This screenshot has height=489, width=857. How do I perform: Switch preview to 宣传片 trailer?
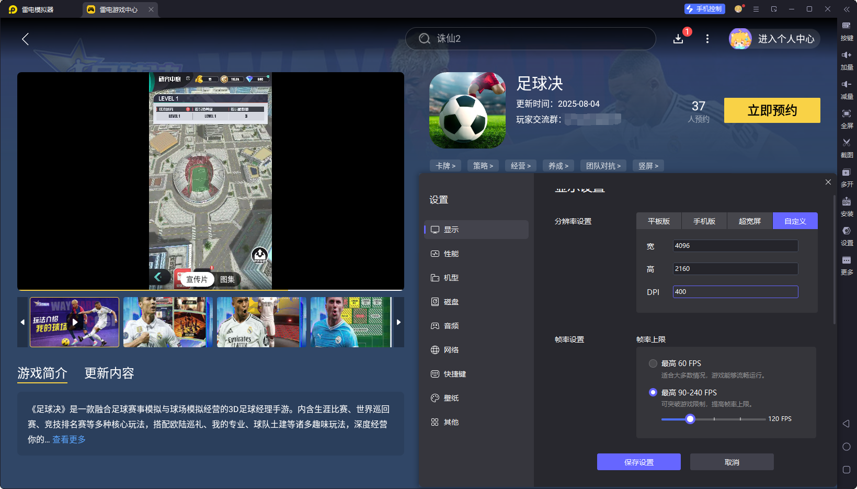(197, 279)
